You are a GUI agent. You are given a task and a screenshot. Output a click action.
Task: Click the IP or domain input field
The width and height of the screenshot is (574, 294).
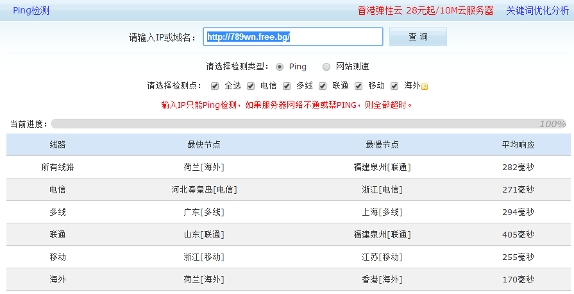coord(293,37)
